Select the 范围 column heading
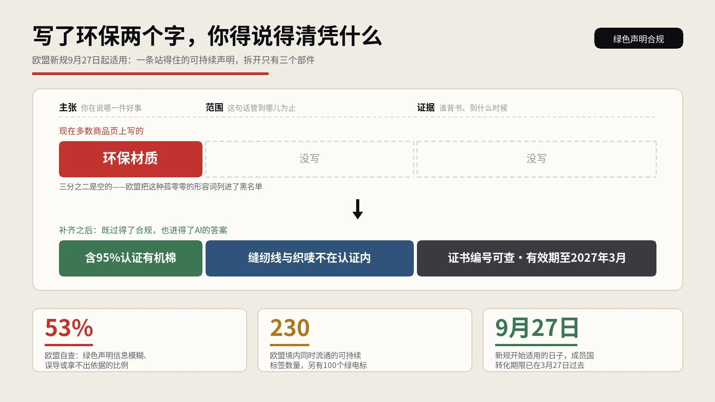The height and width of the screenshot is (402, 715). [214, 108]
